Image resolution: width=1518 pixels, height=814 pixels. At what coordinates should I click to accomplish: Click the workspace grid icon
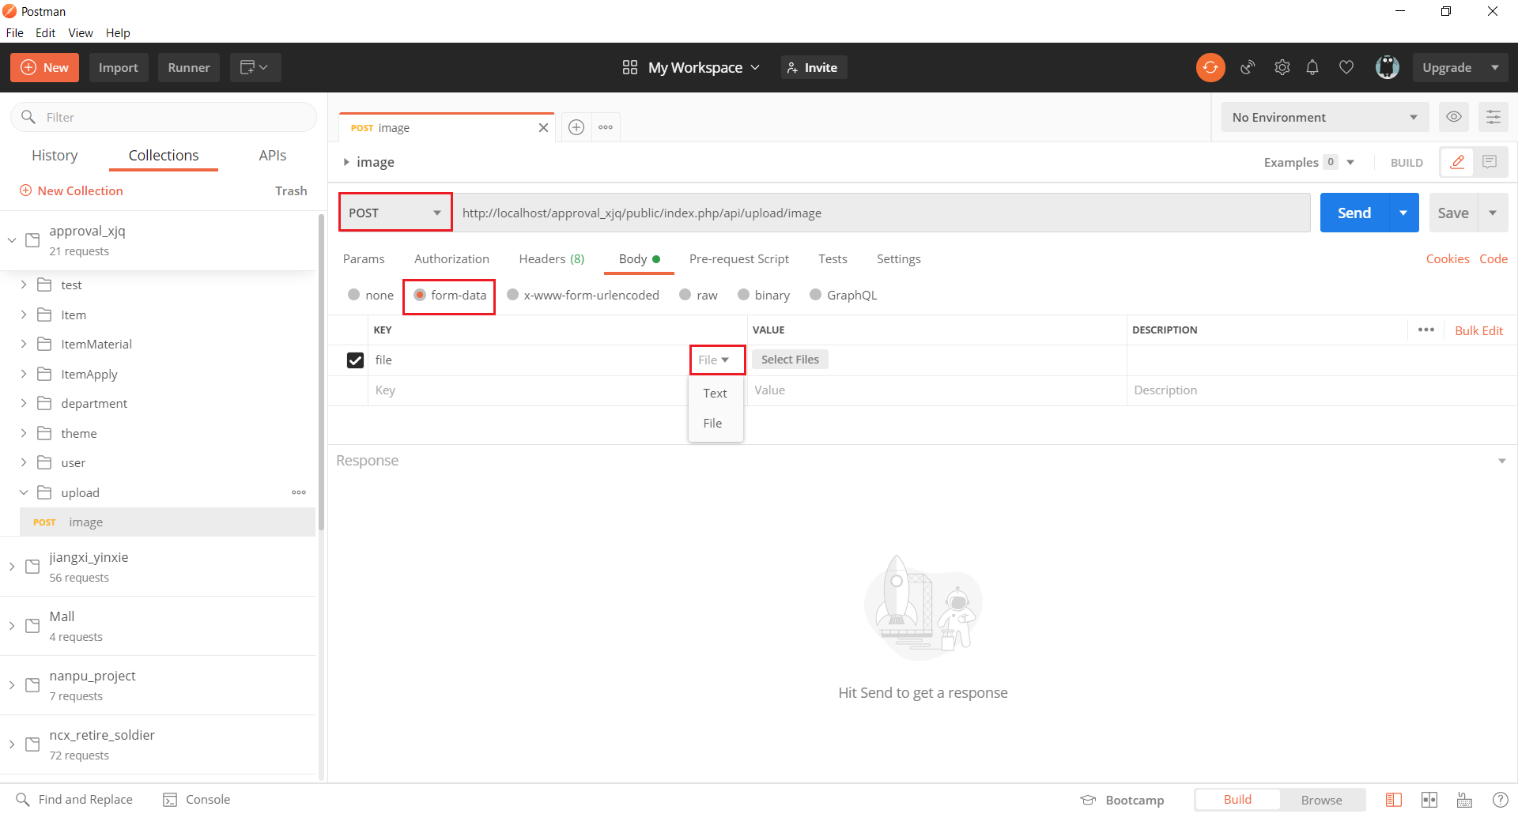(630, 67)
